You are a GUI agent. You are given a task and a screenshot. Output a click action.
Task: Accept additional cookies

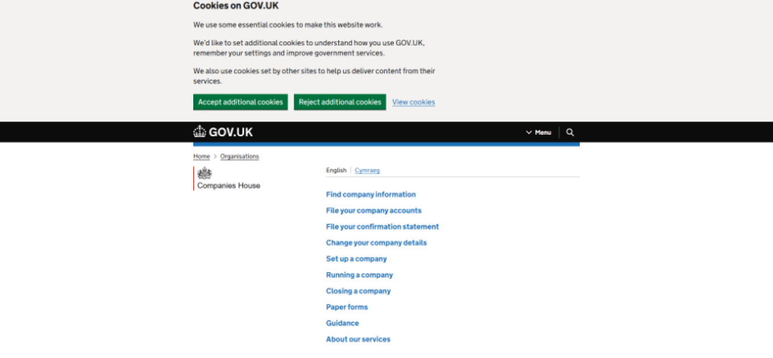(240, 102)
